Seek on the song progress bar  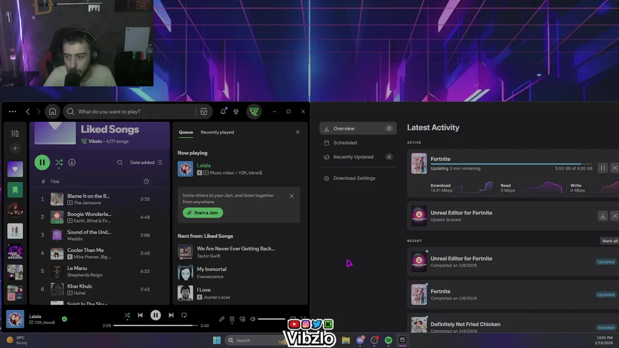(155, 326)
